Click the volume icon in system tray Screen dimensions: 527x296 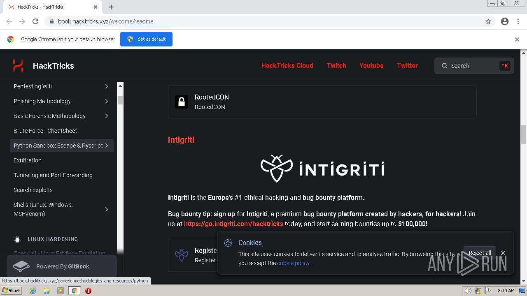point(468,291)
